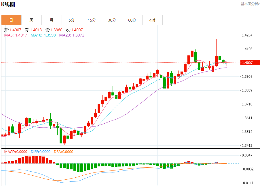Click the 1.3413 price axis label
The height and width of the screenshot is (186, 262).
pyautogui.click(x=247, y=146)
